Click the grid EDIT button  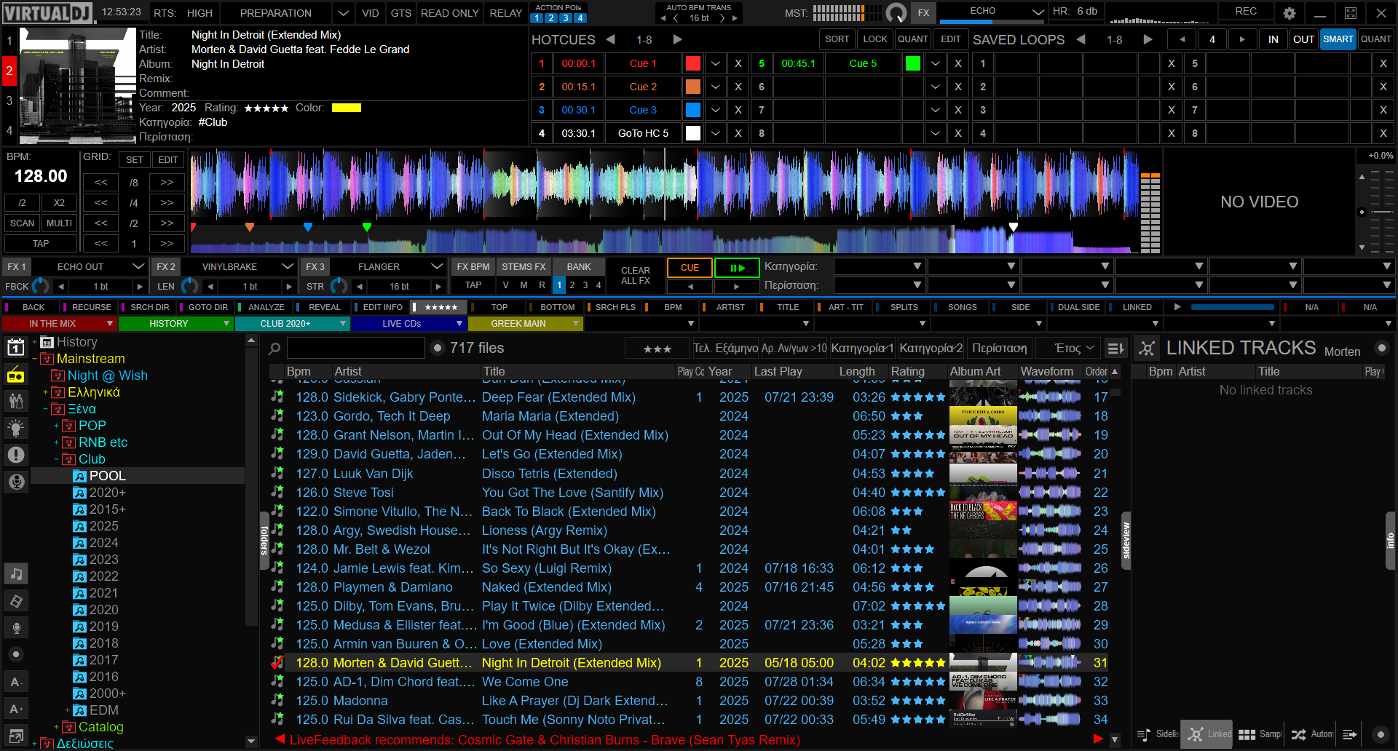[x=168, y=160]
